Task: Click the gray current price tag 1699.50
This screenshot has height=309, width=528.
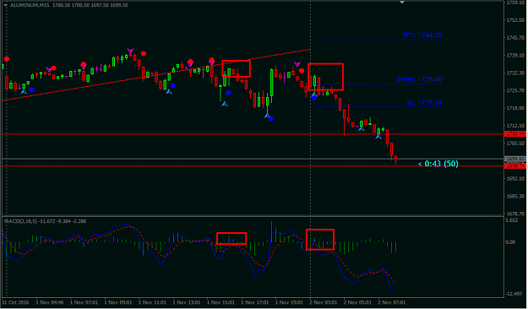Action: [x=515, y=159]
